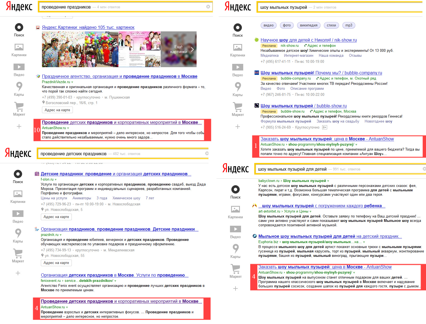Open Видео icon beside the 482 тыс. ответов results

(18, 214)
